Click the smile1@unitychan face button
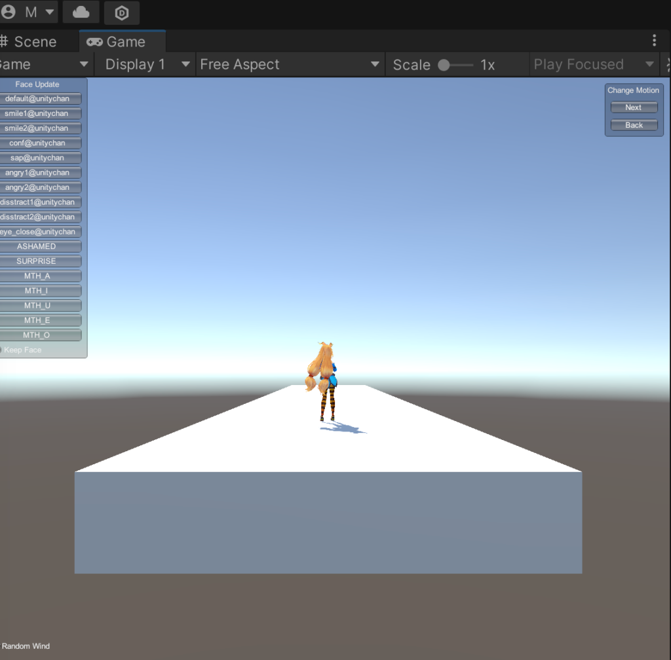 (40, 114)
